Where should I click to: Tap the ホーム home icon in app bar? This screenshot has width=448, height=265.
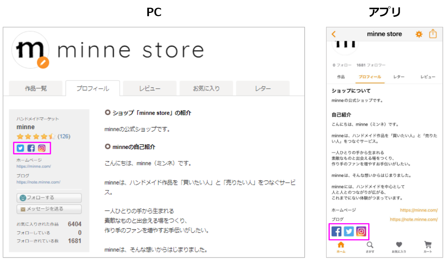pyautogui.click(x=341, y=247)
